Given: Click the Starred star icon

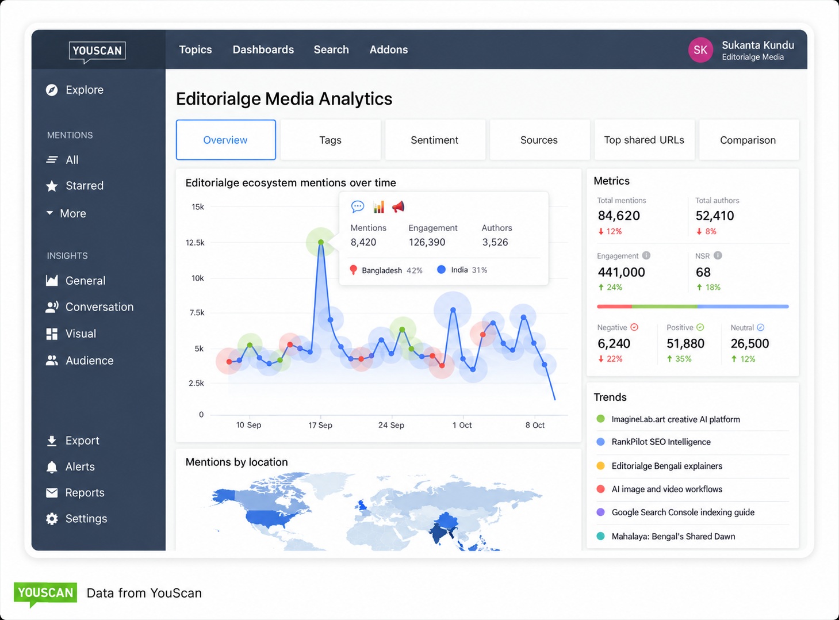Looking at the screenshot, I should click(52, 186).
